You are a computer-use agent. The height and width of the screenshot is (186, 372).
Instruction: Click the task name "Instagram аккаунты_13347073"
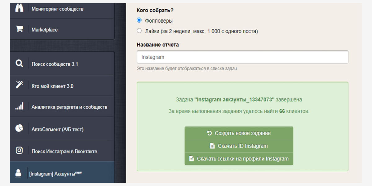coord(235,100)
